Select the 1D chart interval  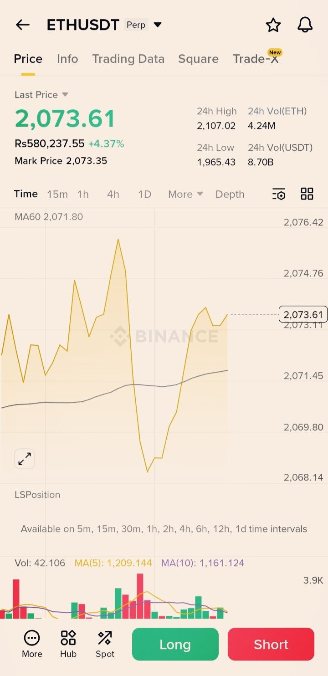tap(144, 195)
